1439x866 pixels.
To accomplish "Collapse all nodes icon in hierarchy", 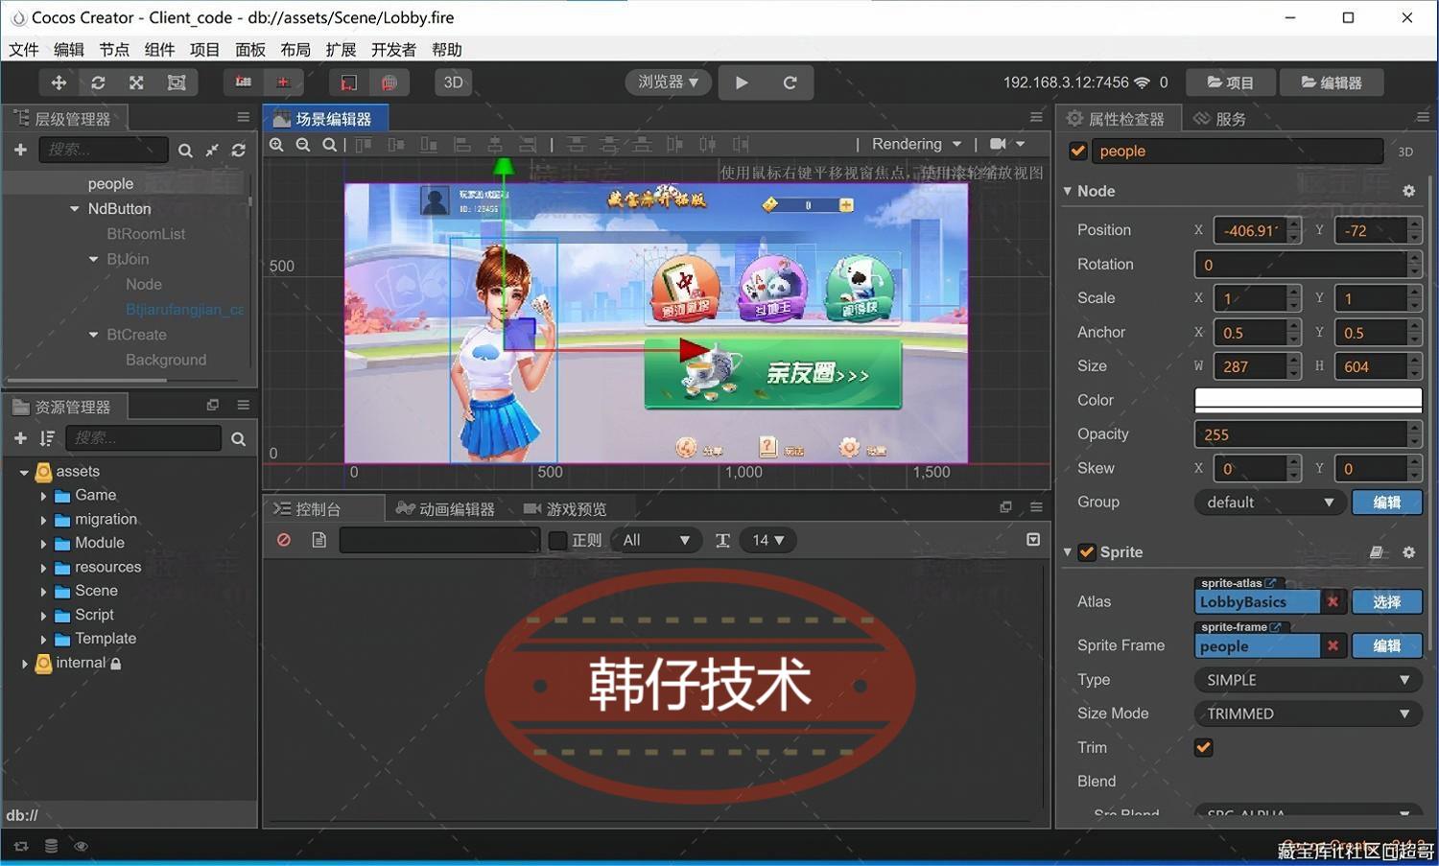I will 212,151.
